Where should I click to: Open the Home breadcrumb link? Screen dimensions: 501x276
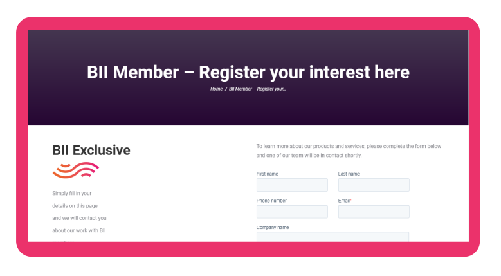click(216, 89)
